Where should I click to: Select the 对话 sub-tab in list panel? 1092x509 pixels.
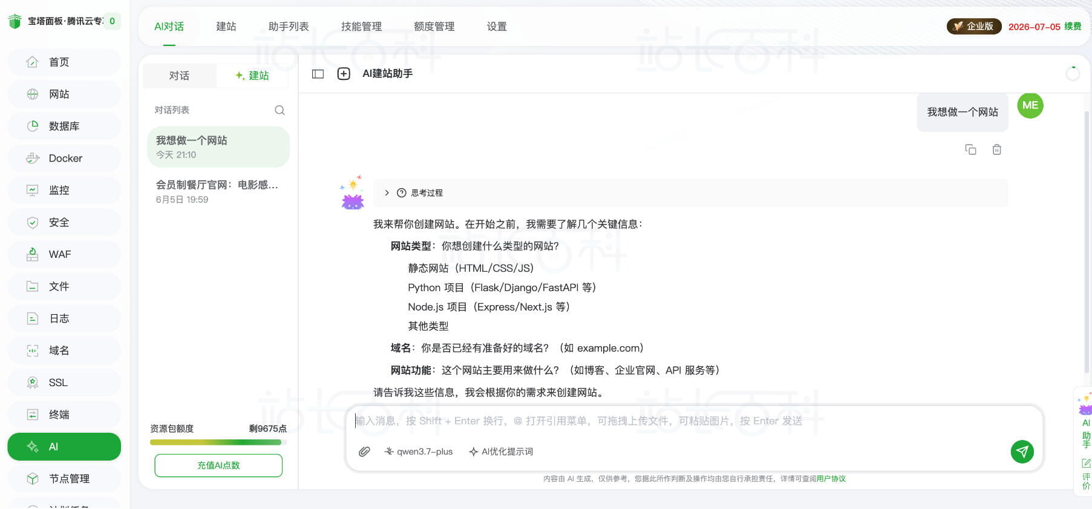point(179,76)
